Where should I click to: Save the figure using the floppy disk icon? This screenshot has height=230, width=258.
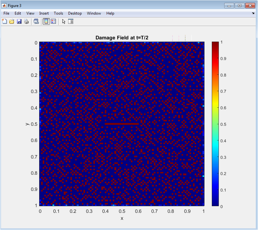click(19, 22)
